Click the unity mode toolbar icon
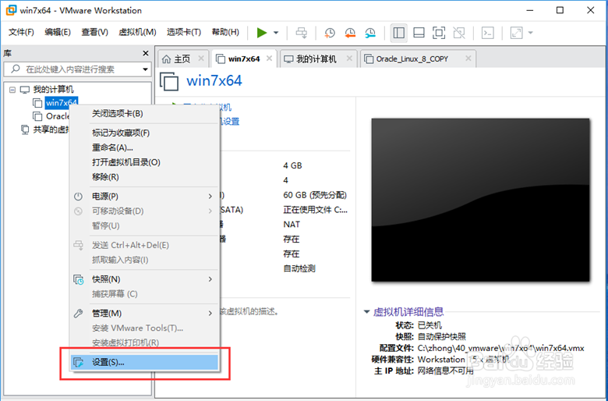This screenshot has width=608, height=401. (459, 33)
